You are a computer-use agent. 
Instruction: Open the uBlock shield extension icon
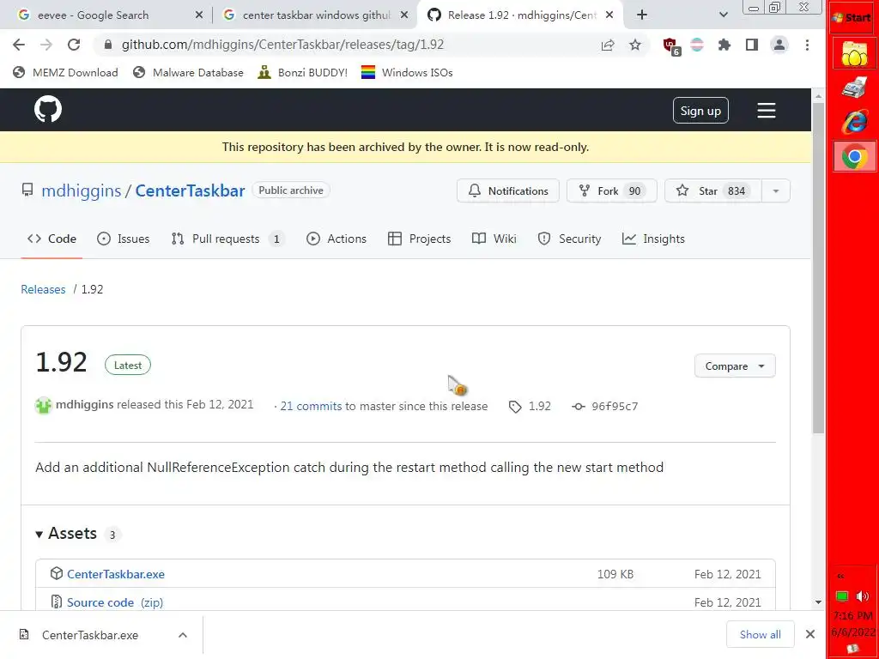click(x=670, y=45)
